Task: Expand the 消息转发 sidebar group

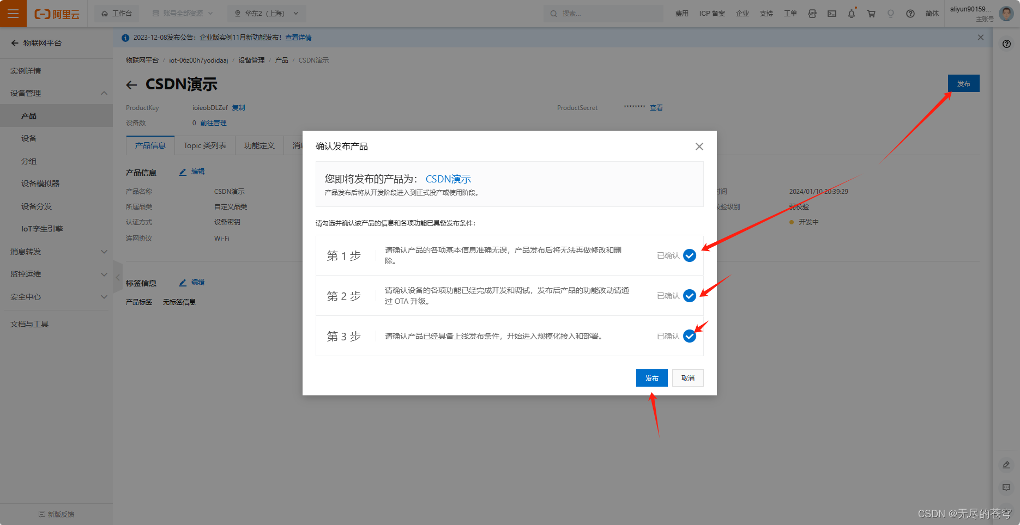Action: tap(56, 252)
